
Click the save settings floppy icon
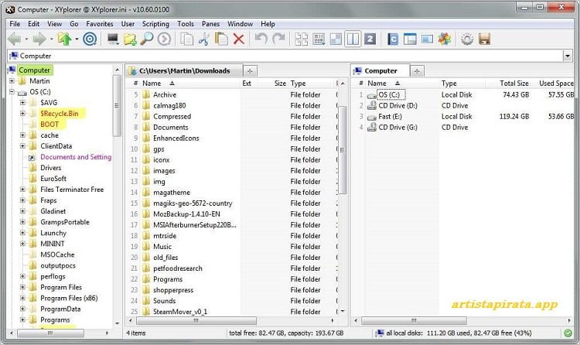click(x=484, y=39)
